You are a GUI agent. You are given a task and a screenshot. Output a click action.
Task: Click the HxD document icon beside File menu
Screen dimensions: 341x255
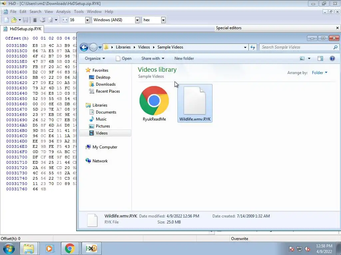tap(5, 12)
